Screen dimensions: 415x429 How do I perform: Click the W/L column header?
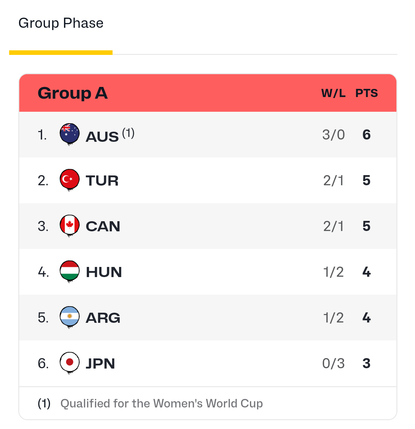[x=333, y=93]
